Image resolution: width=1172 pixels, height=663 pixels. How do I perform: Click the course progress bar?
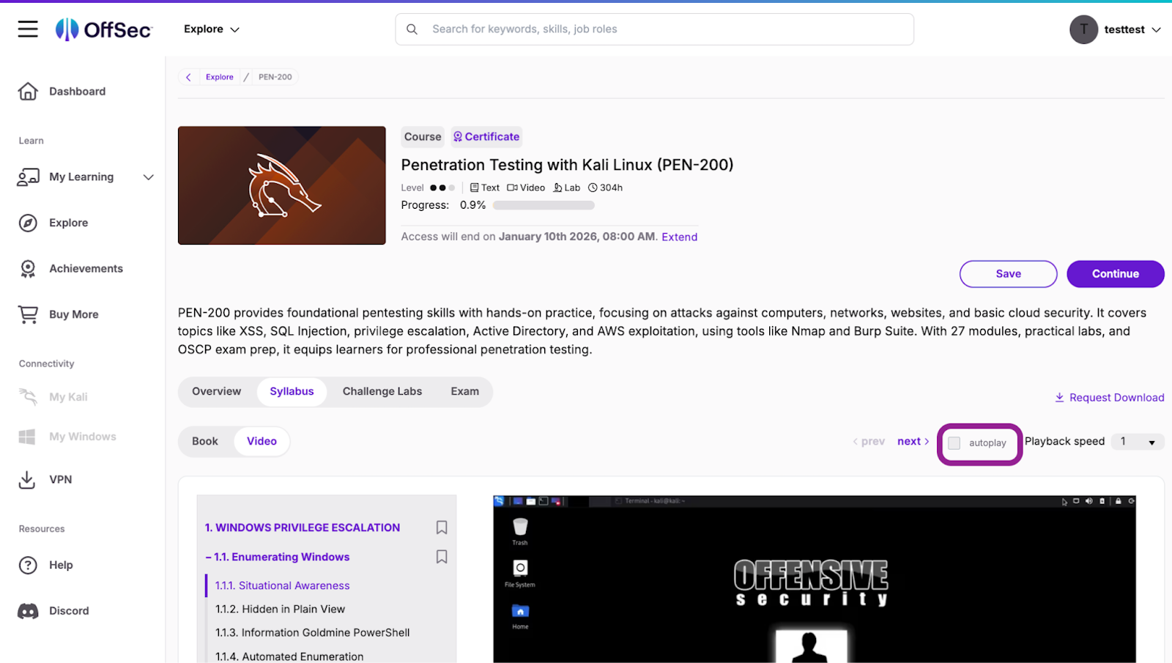544,205
